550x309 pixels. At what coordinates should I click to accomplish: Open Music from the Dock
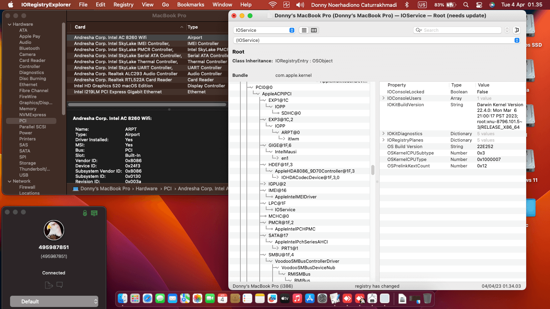[297, 299]
